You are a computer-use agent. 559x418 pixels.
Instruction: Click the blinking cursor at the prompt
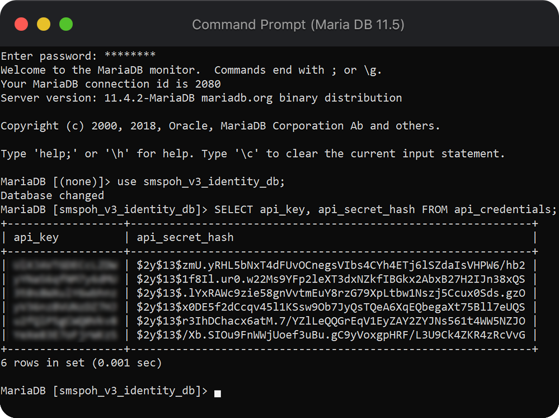click(x=217, y=393)
